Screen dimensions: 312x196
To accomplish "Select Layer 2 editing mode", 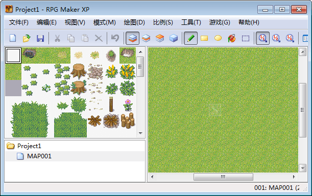I will (146, 38).
